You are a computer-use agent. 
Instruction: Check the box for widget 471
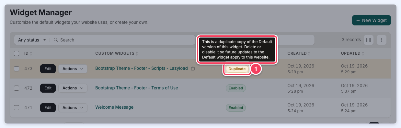pos(17,107)
